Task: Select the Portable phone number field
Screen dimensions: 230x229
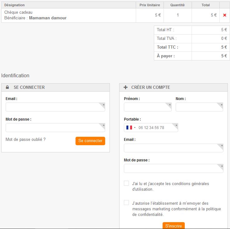Action: pyautogui.click(x=156, y=128)
